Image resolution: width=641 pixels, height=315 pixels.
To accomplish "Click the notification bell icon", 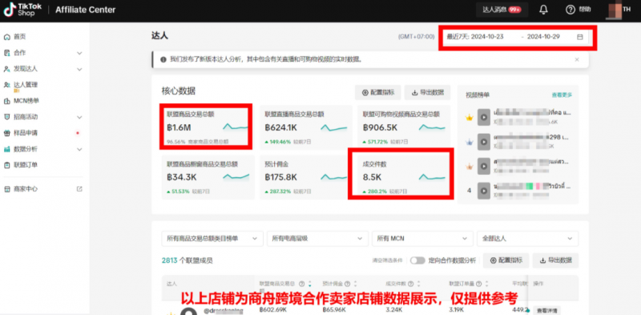I will (543, 10).
